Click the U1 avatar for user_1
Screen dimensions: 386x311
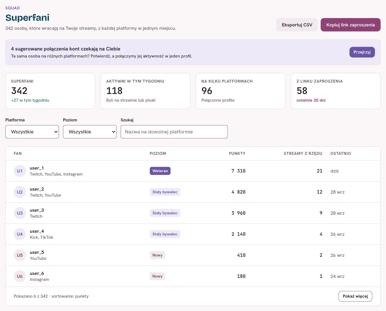[20, 171]
